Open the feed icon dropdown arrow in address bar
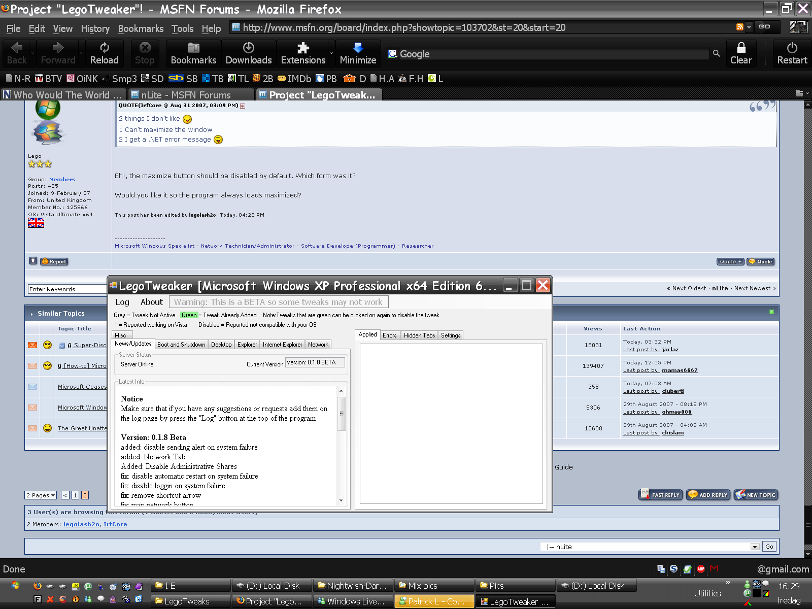812x609 pixels. coord(749,27)
